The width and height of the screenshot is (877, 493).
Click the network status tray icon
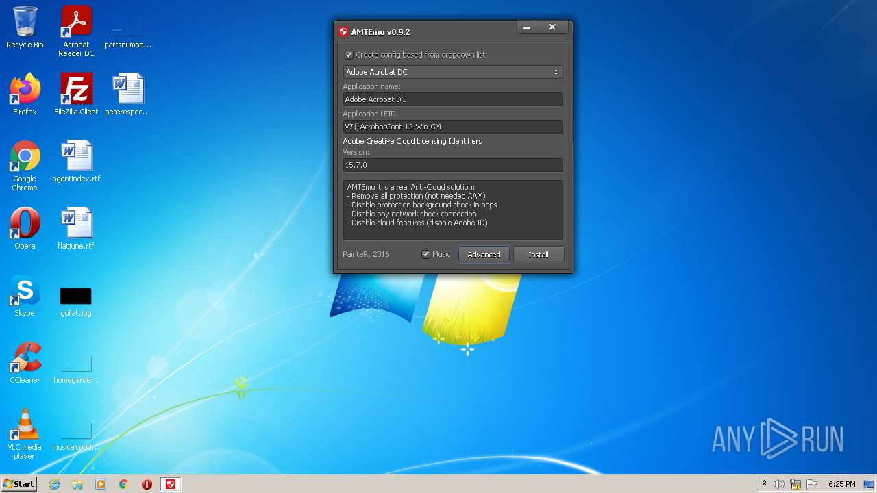click(x=795, y=484)
